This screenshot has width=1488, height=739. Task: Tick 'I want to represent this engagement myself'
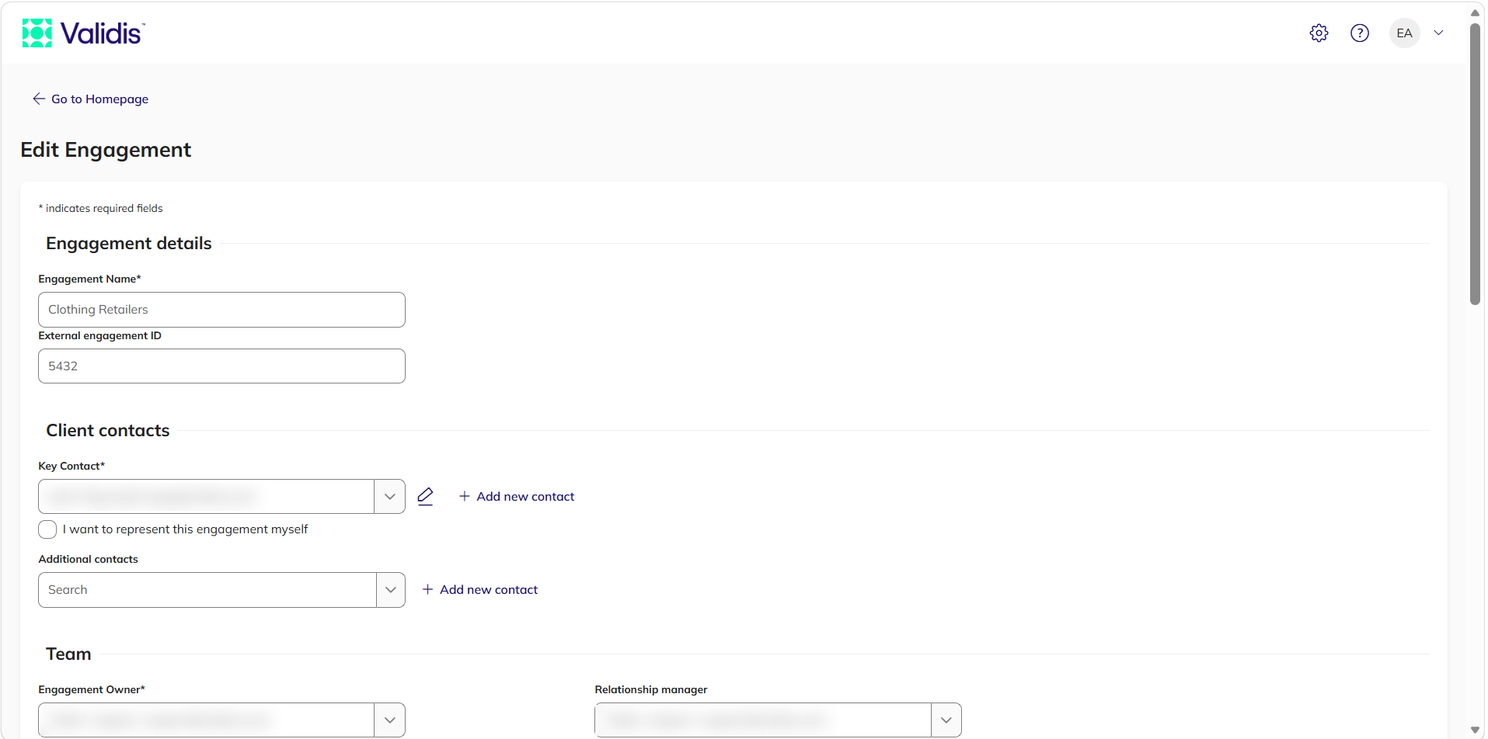47,529
